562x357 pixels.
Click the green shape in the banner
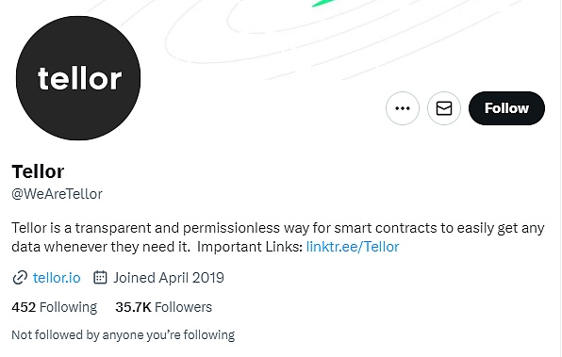point(322,3)
